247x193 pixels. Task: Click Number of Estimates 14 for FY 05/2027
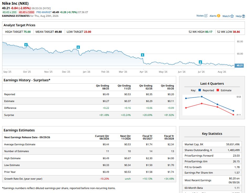[151, 151]
